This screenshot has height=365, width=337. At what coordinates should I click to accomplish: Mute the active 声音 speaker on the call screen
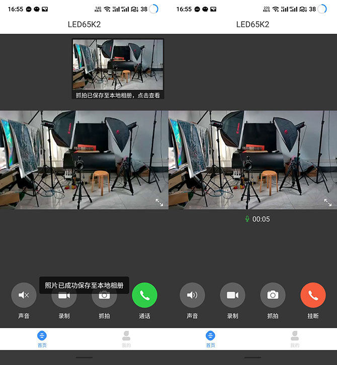point(192,295)
